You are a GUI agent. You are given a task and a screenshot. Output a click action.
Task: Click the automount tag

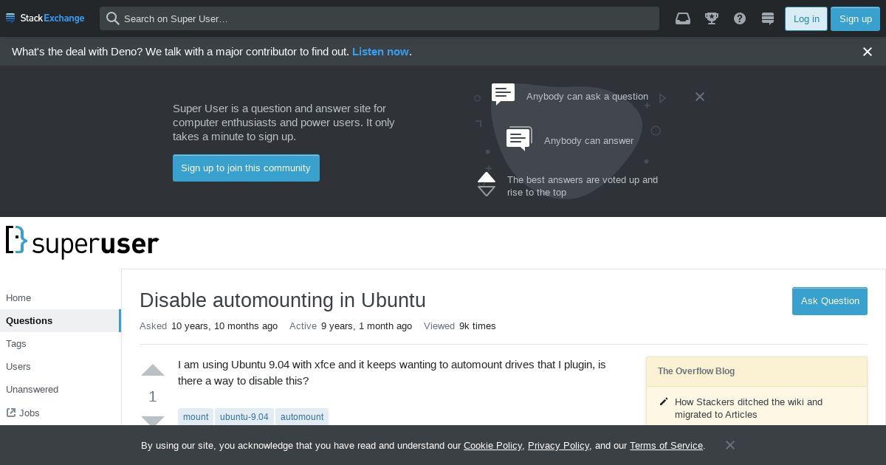click(x=302, y=417)
